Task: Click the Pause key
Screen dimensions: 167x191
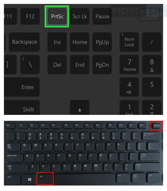Action: pos(102,16)
